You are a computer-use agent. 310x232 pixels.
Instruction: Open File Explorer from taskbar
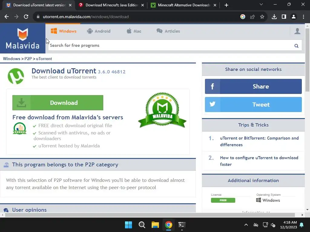(155, 225)
